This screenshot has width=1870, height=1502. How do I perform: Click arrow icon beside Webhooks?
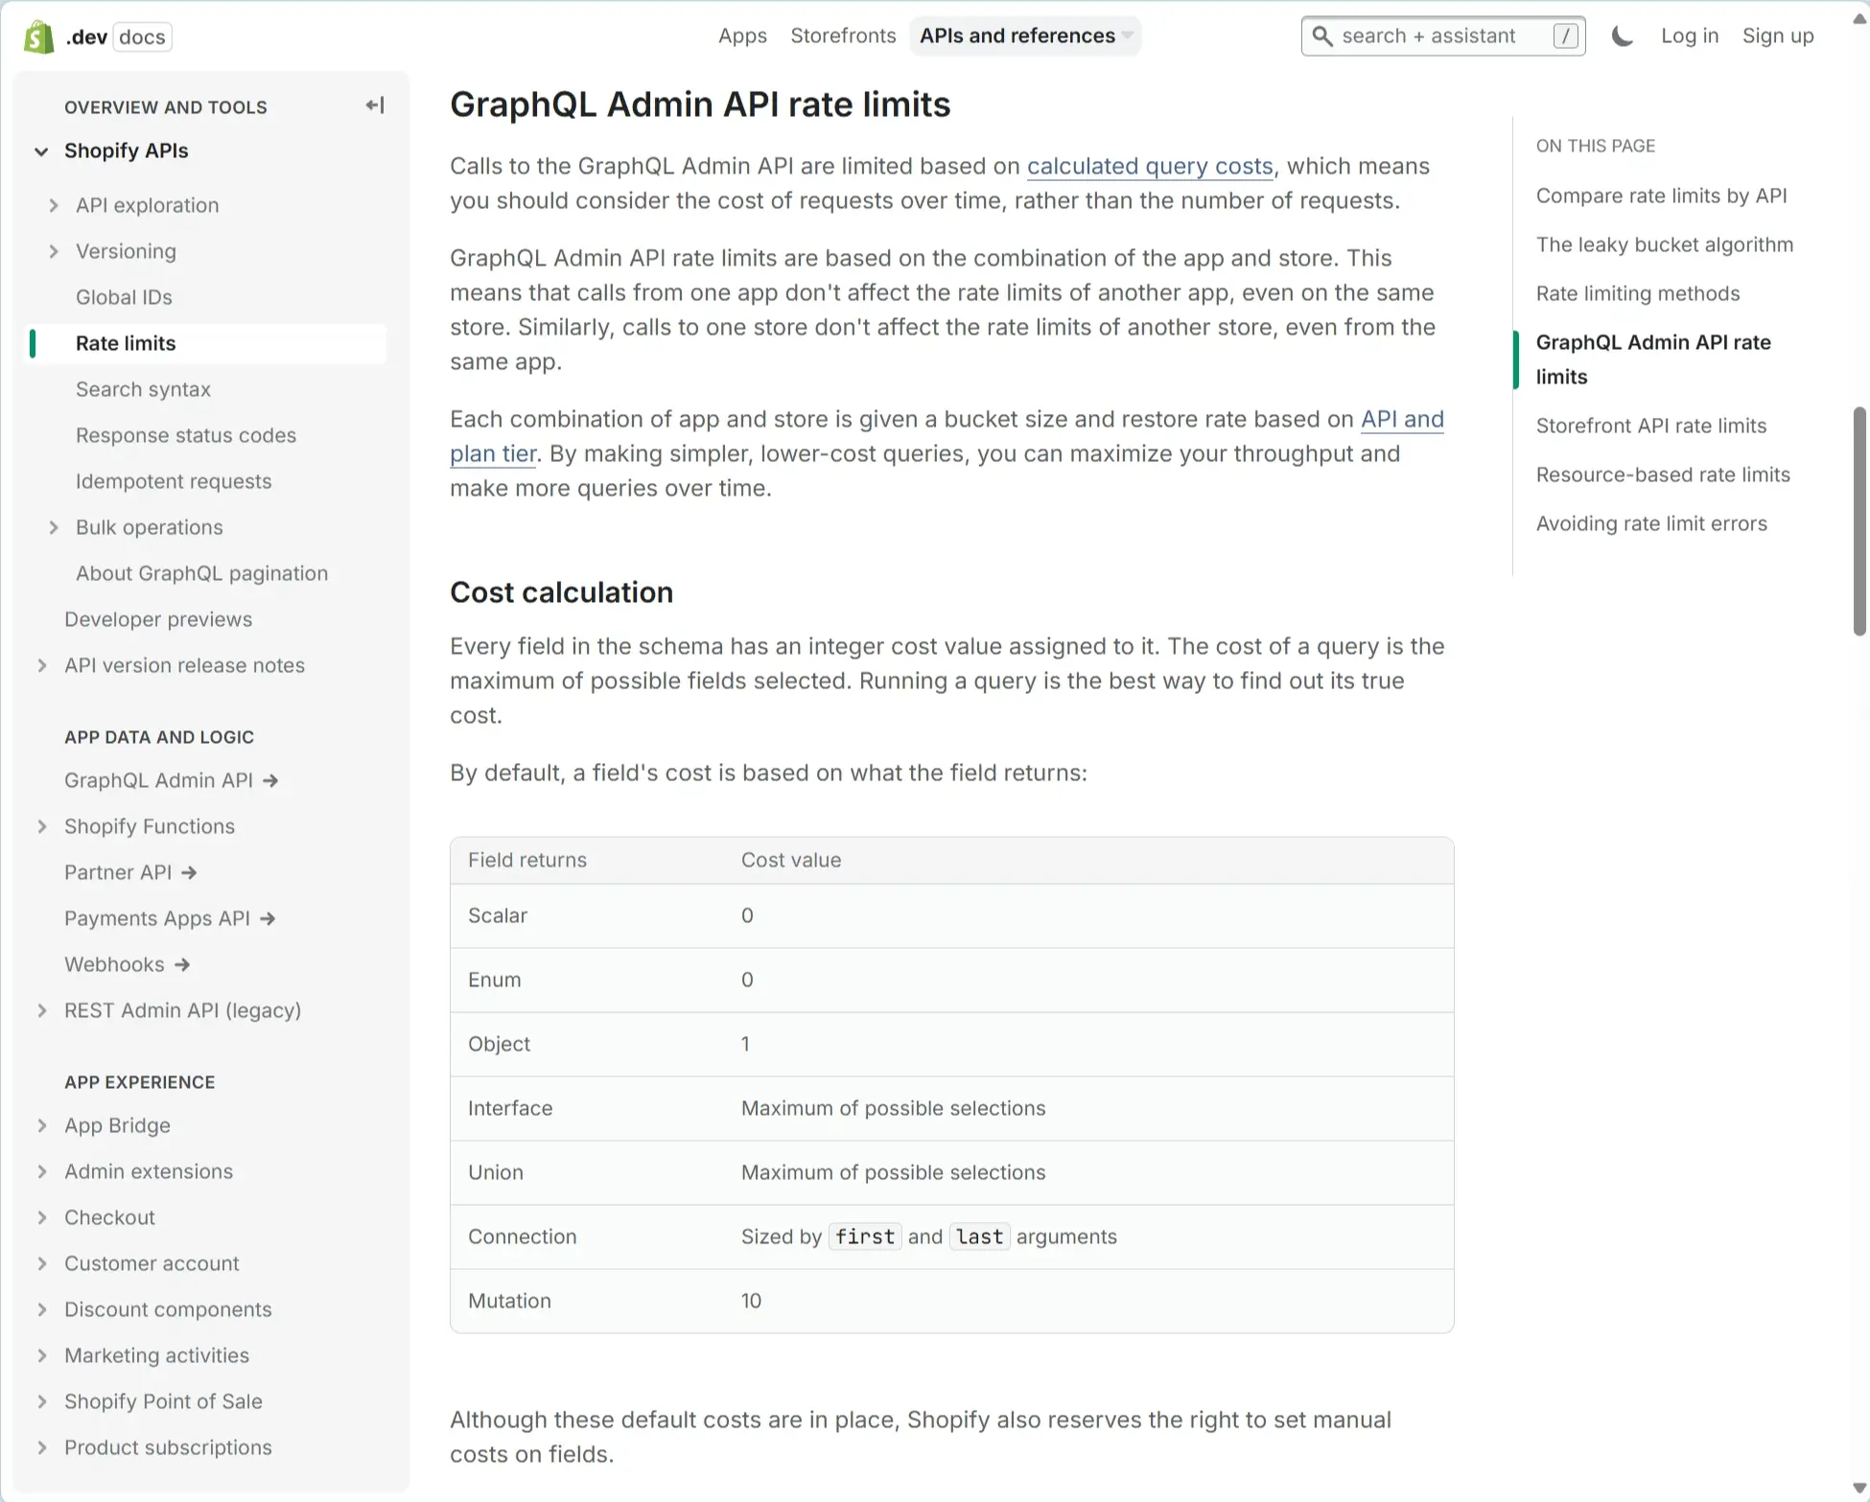(182, 965)
